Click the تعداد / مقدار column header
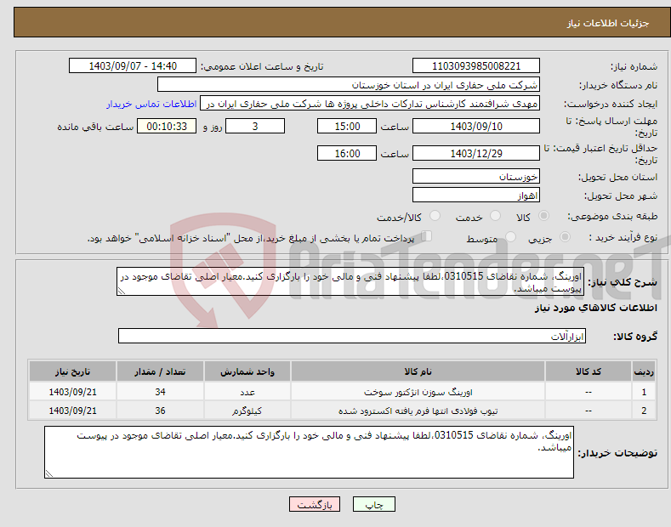The width and height of the screenshot is (671, 527). tap(160, 371)
